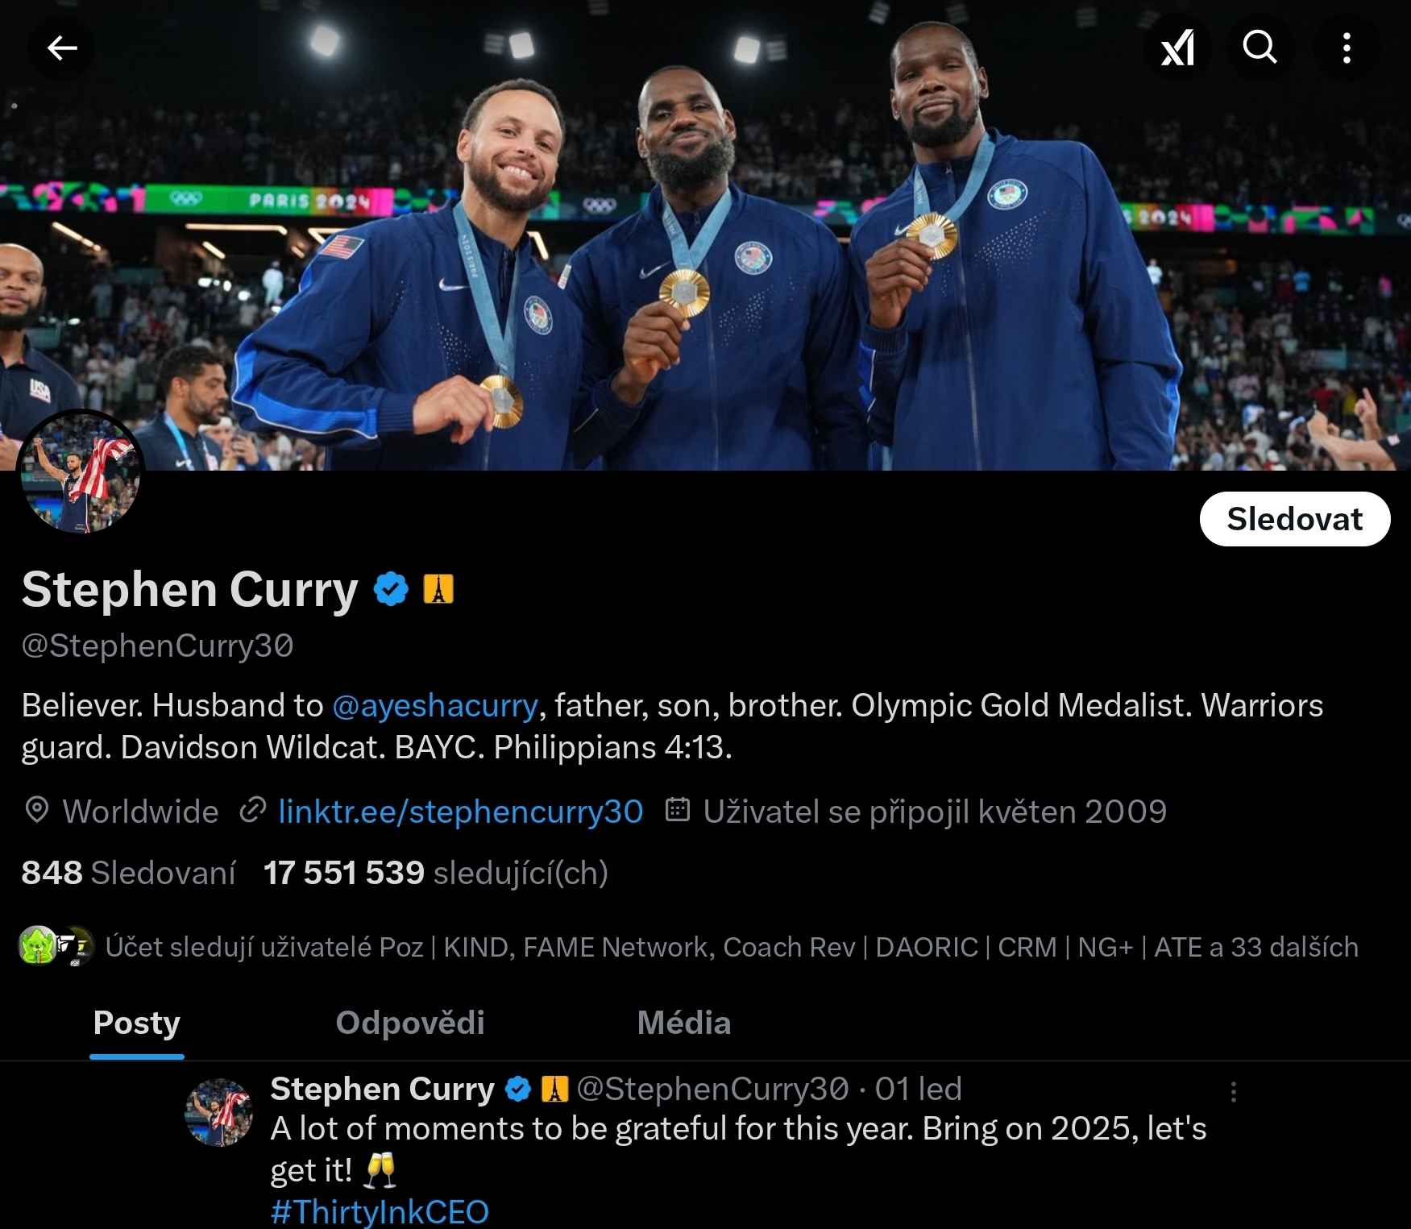
Task: Open profile search magnifier icon
Action: [x=1260, y=47]
